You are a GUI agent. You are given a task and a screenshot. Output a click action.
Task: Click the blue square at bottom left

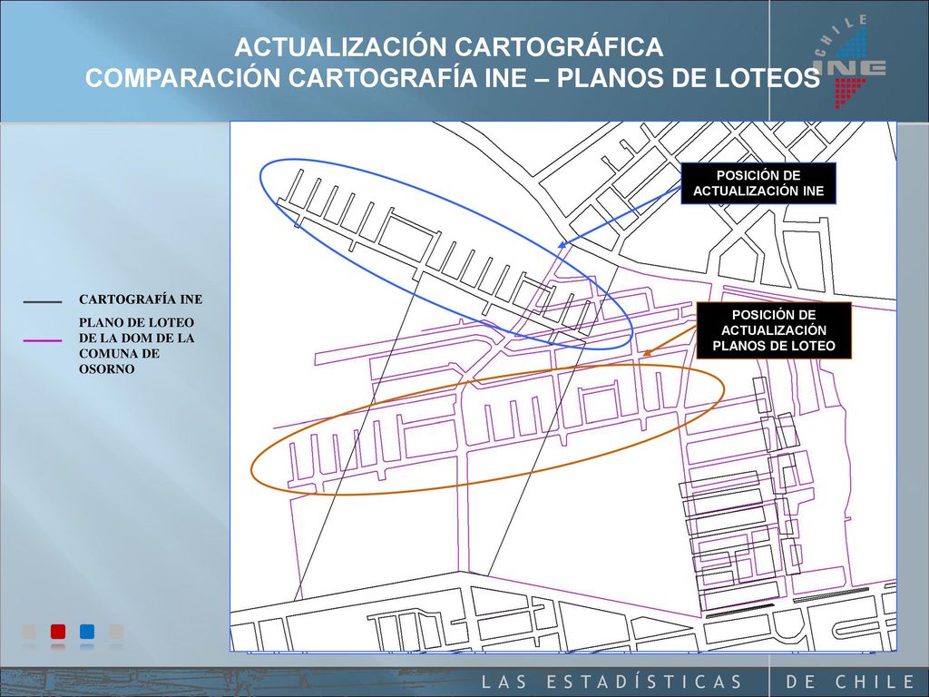click(x=86, y=632)
